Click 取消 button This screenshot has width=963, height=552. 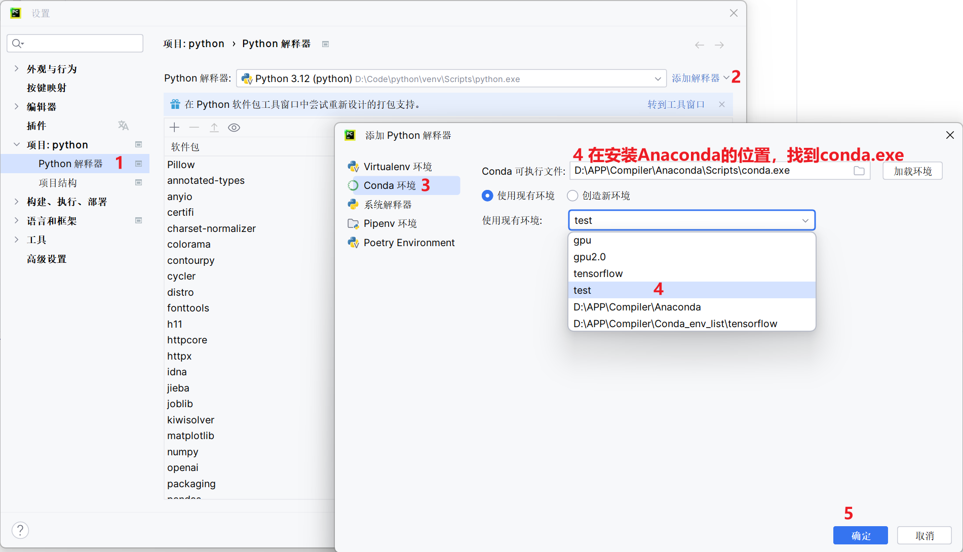pos(925,535)
